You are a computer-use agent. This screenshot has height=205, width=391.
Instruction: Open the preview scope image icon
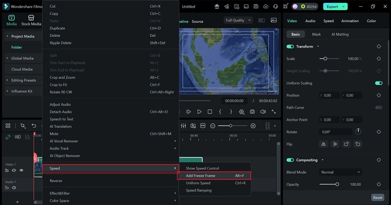point(274,20)
